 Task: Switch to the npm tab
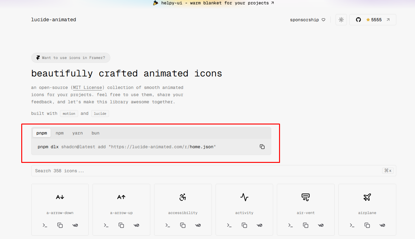coord(60,133)
